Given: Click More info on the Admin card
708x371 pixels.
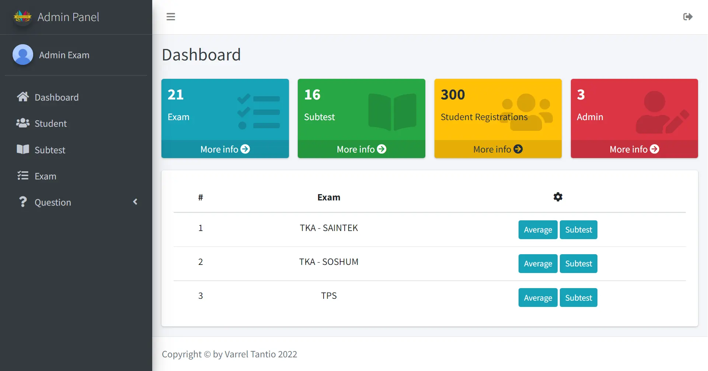Looking at the screenshot, I should click(634, 149).
